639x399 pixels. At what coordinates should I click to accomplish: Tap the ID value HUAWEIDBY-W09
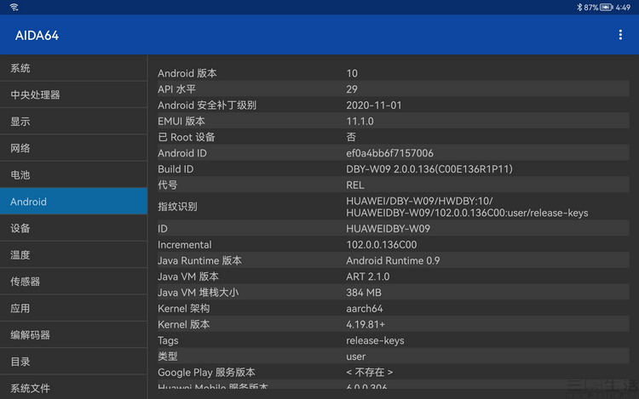(x=388, y=229)
